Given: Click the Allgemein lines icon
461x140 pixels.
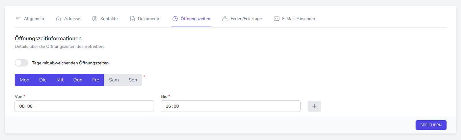Looking at the screenshot, I should coord(18,19).
